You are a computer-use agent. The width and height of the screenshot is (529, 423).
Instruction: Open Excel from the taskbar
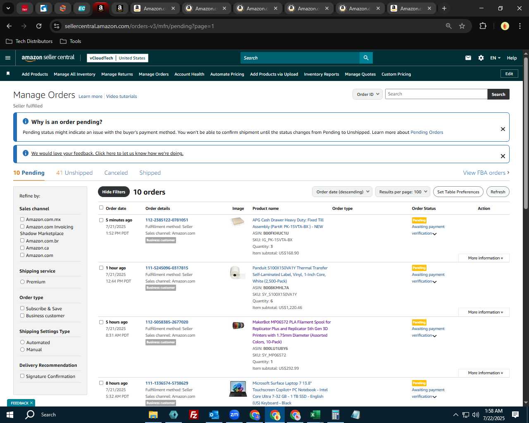coord(315,415)
